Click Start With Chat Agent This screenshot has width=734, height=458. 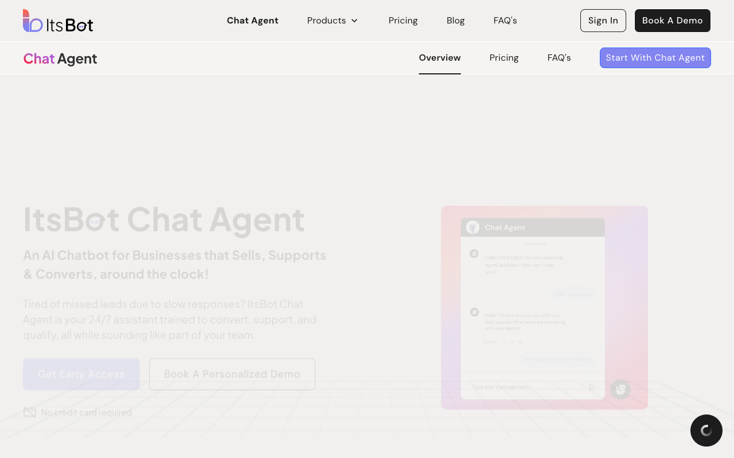(655, 58)
